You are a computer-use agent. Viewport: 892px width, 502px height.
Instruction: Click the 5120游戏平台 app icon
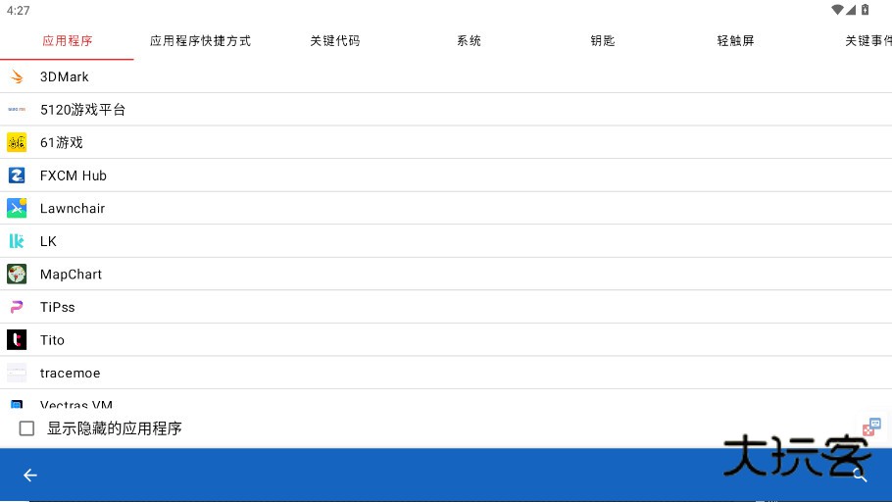coord(17,109)
